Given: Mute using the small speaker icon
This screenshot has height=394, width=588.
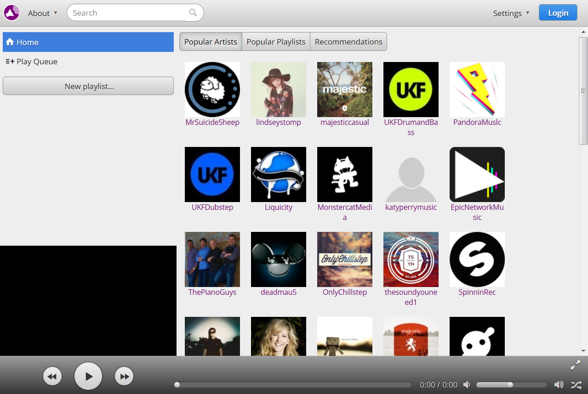Looking at the screenshot, I should click(x=467, y=385).
